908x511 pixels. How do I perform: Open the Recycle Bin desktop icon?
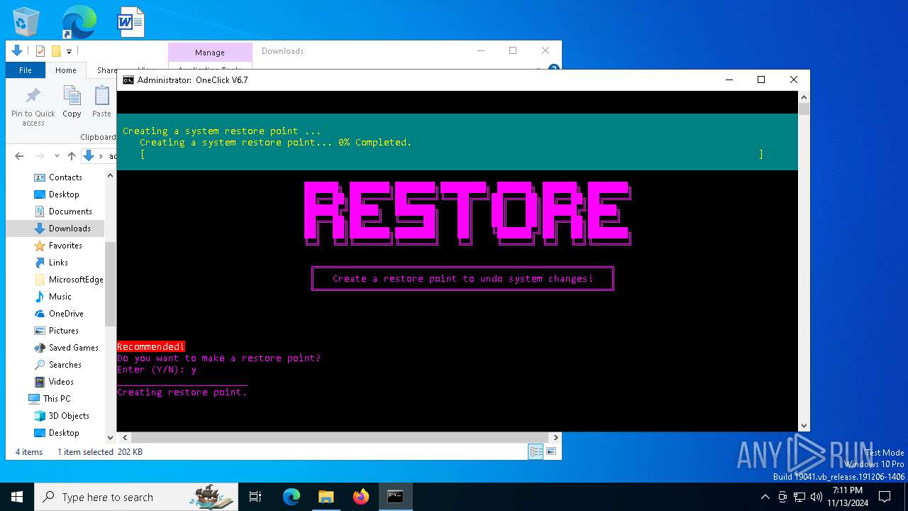point(26,21)
